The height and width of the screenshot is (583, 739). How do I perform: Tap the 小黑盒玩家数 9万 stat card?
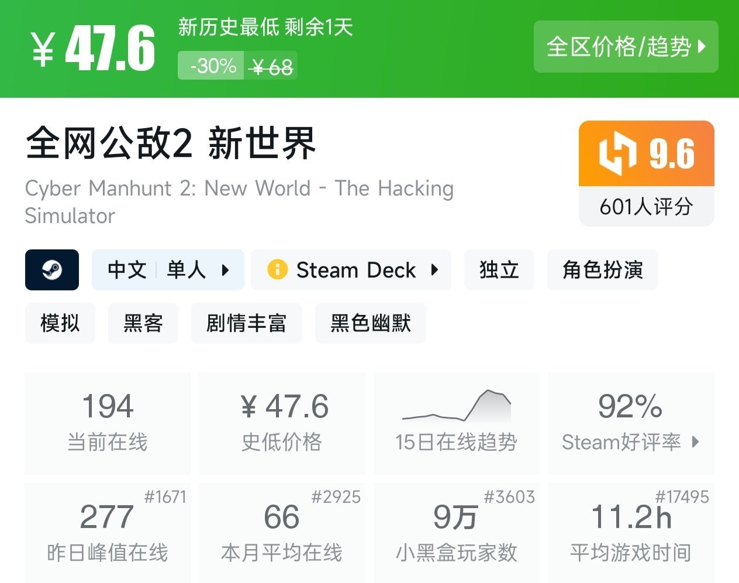point(457,531)
